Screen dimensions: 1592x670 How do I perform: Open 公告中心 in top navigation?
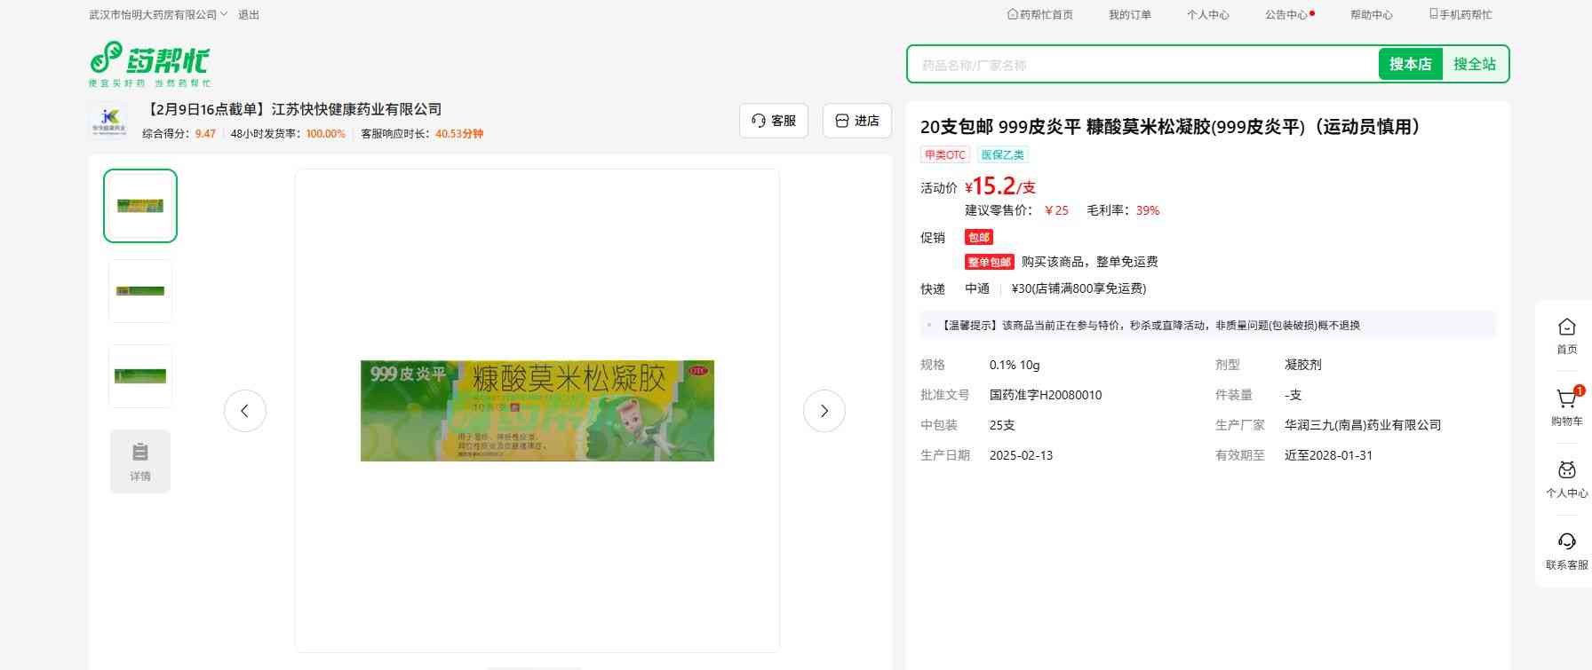(1286, 15)
